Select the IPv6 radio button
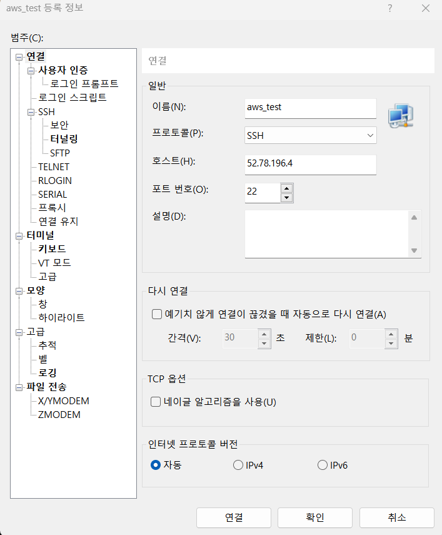The width and height of the screenshot is (442, 535). click(x=323, y=465)
